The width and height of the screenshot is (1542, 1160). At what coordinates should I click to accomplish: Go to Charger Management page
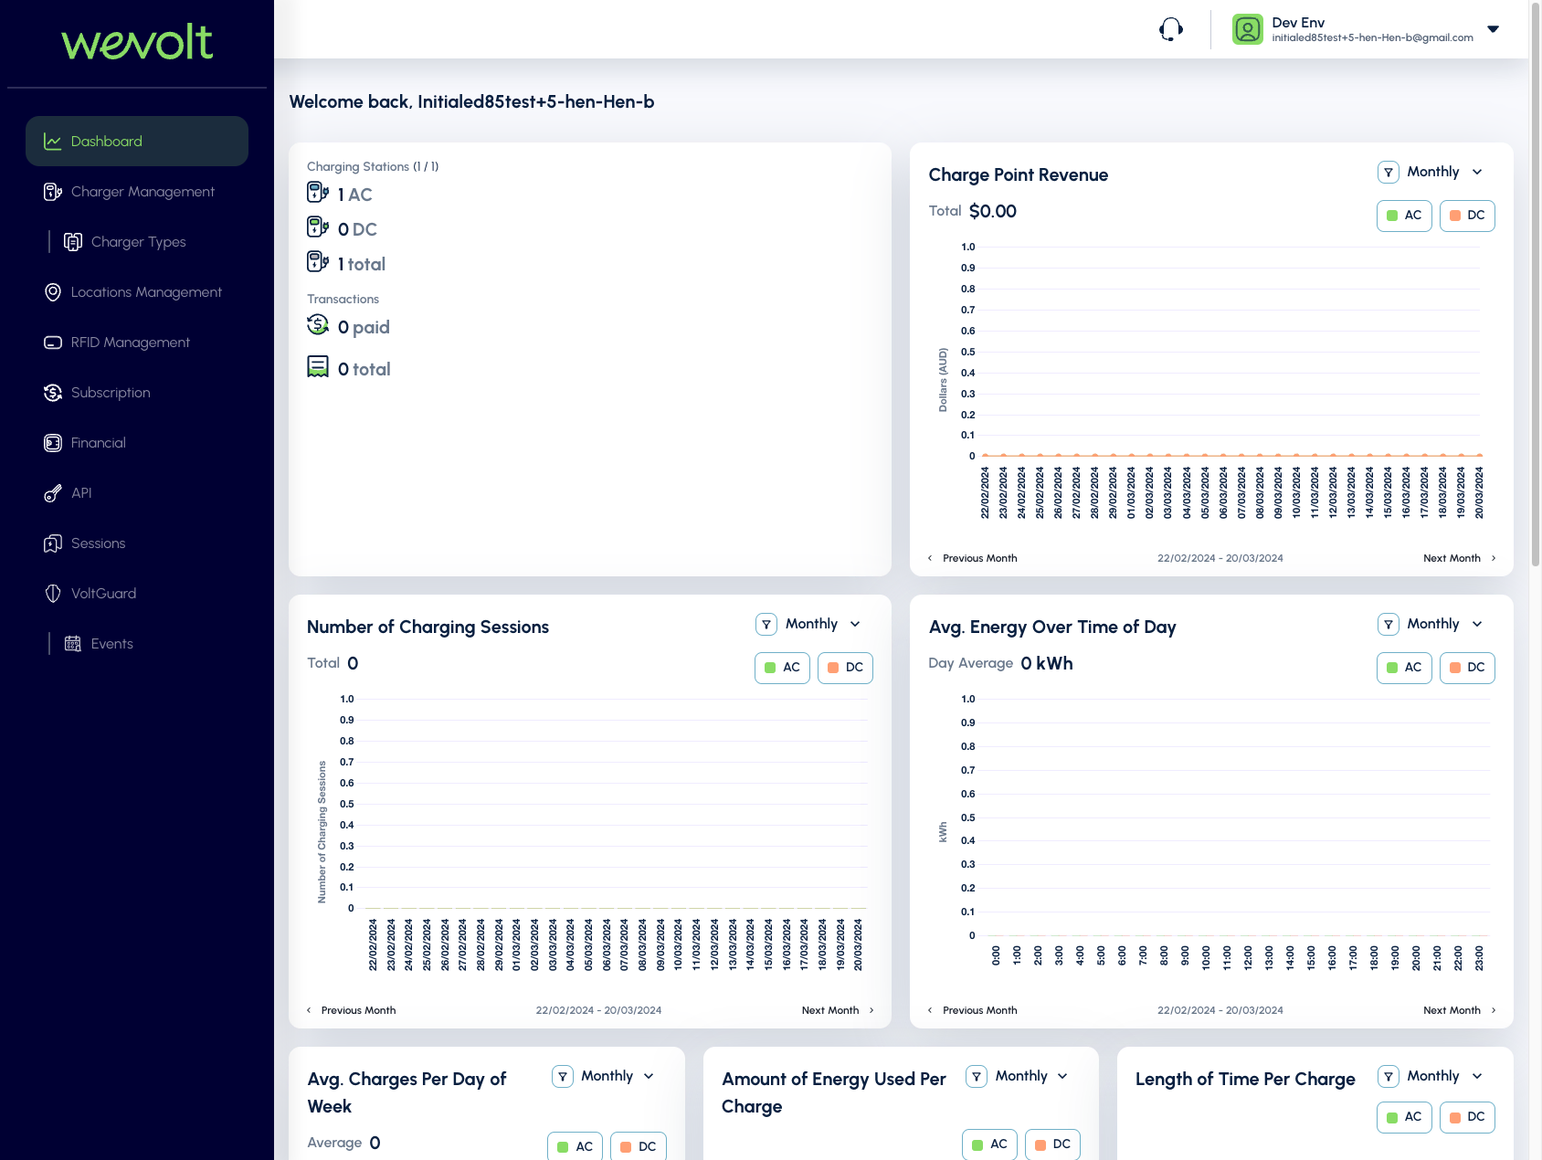pyautogui.click(x=137, y=192)
